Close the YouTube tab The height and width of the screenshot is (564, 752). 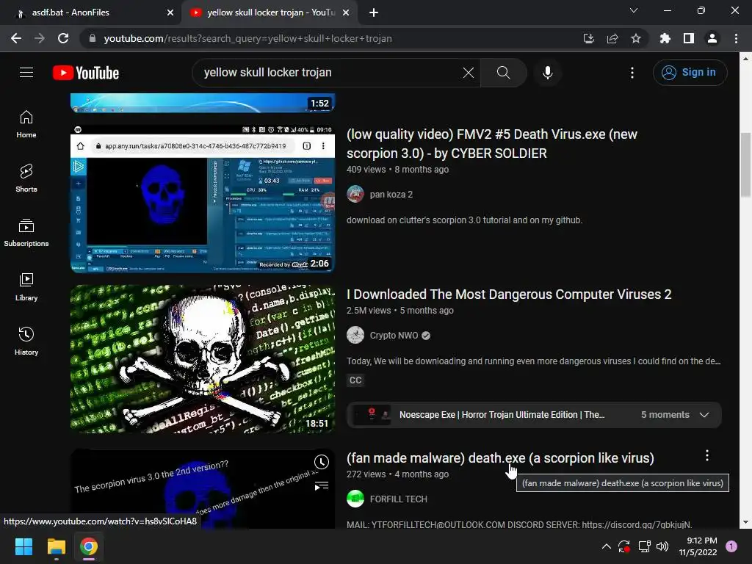tap(346, 12)
